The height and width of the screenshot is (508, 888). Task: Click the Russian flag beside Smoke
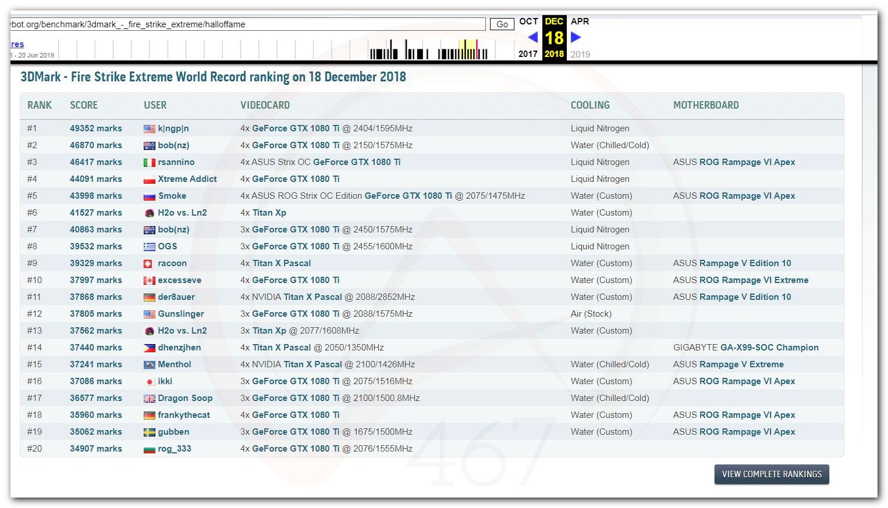(150, 196)
